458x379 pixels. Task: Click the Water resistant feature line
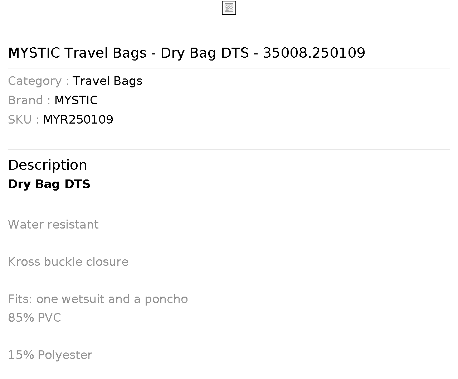click(x=53, y=225)
